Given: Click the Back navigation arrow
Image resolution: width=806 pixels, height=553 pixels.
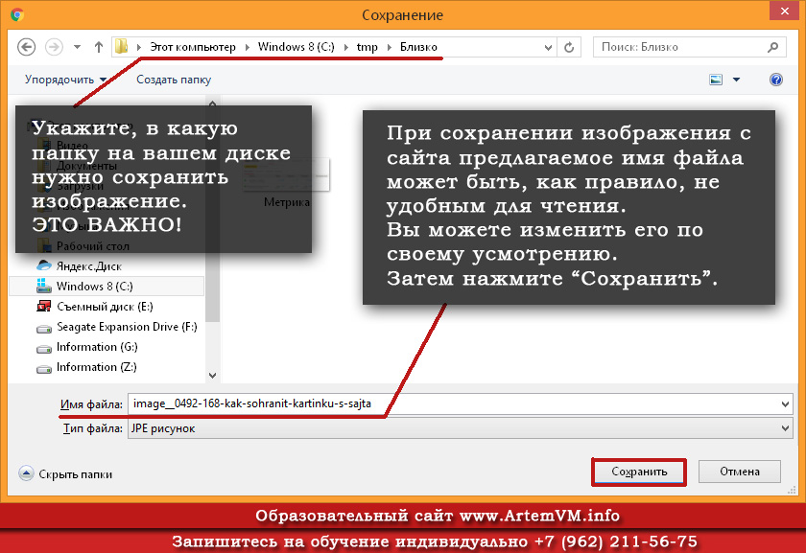Looking at the screenshot, I should 27,47.
